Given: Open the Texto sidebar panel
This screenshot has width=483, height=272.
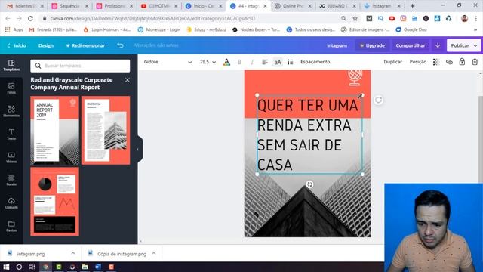Looking at the screenshot, I should point(11,134).
